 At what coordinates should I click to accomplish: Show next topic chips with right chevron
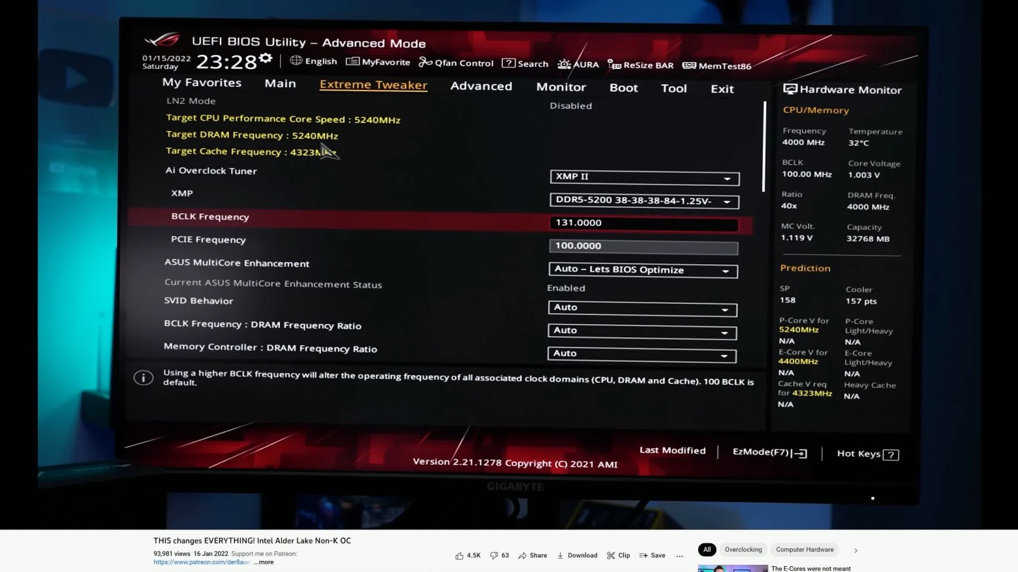point(856,550)
